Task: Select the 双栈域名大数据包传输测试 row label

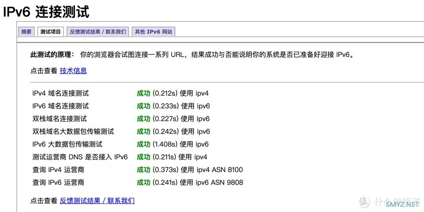Action: (73, 132)
